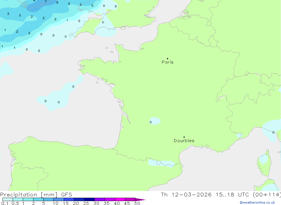Click the 45–50 mm legend color box
281x205 pixels.
click(130, 199)
